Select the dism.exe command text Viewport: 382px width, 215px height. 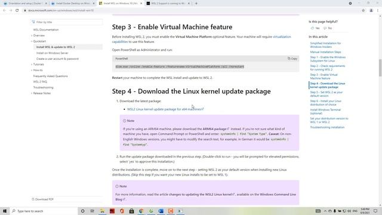click(180, 67)
